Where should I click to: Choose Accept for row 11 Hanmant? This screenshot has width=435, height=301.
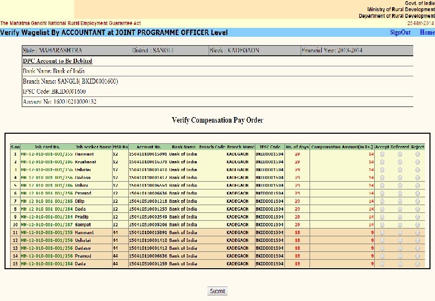382,232
